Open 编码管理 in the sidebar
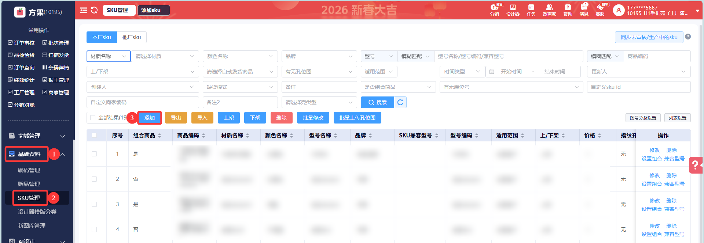Image resolution: width=704 pixels, height=243 pixels. [29, 170]
